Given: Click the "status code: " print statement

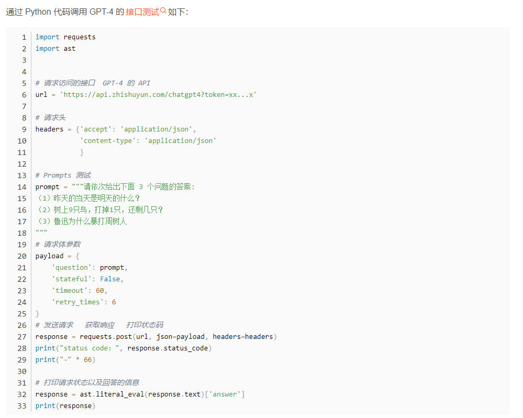Looking at the screenshot, I should coord(124,348).
